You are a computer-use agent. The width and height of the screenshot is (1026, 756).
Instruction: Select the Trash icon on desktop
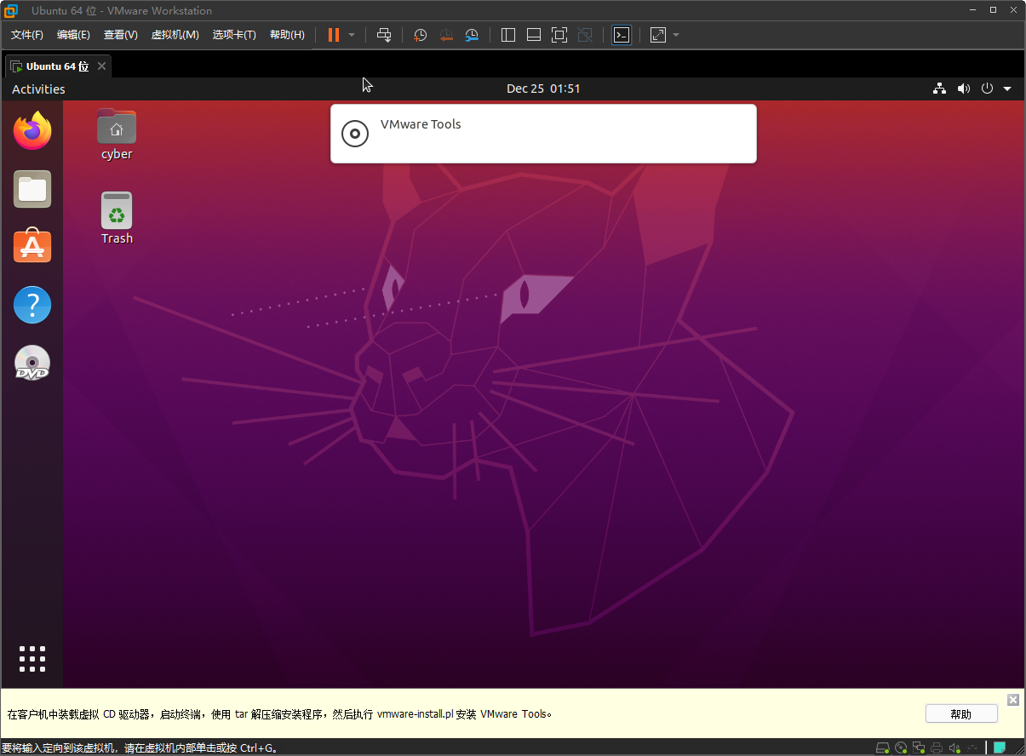coord(117,218)
